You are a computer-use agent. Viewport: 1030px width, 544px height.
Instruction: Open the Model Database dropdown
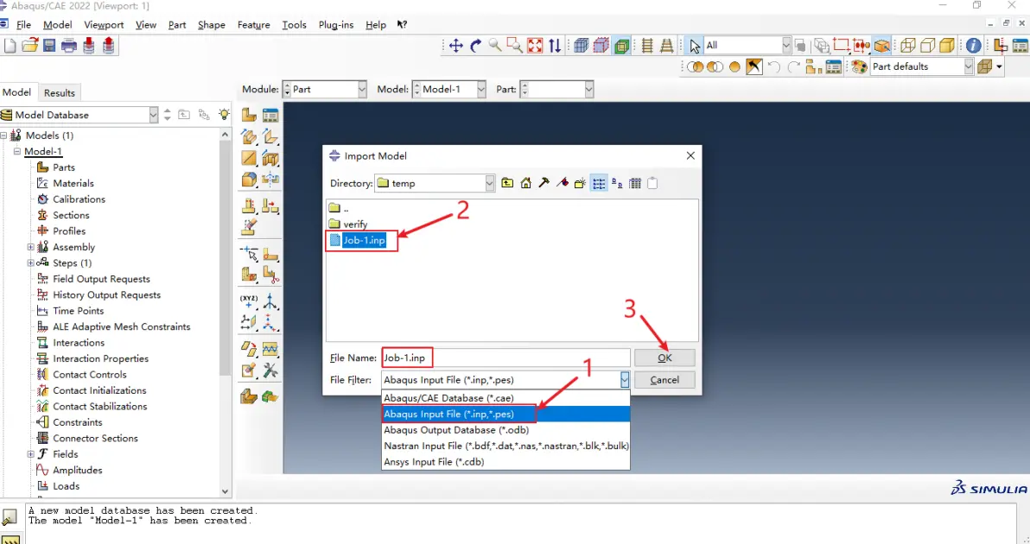[153, 115]
